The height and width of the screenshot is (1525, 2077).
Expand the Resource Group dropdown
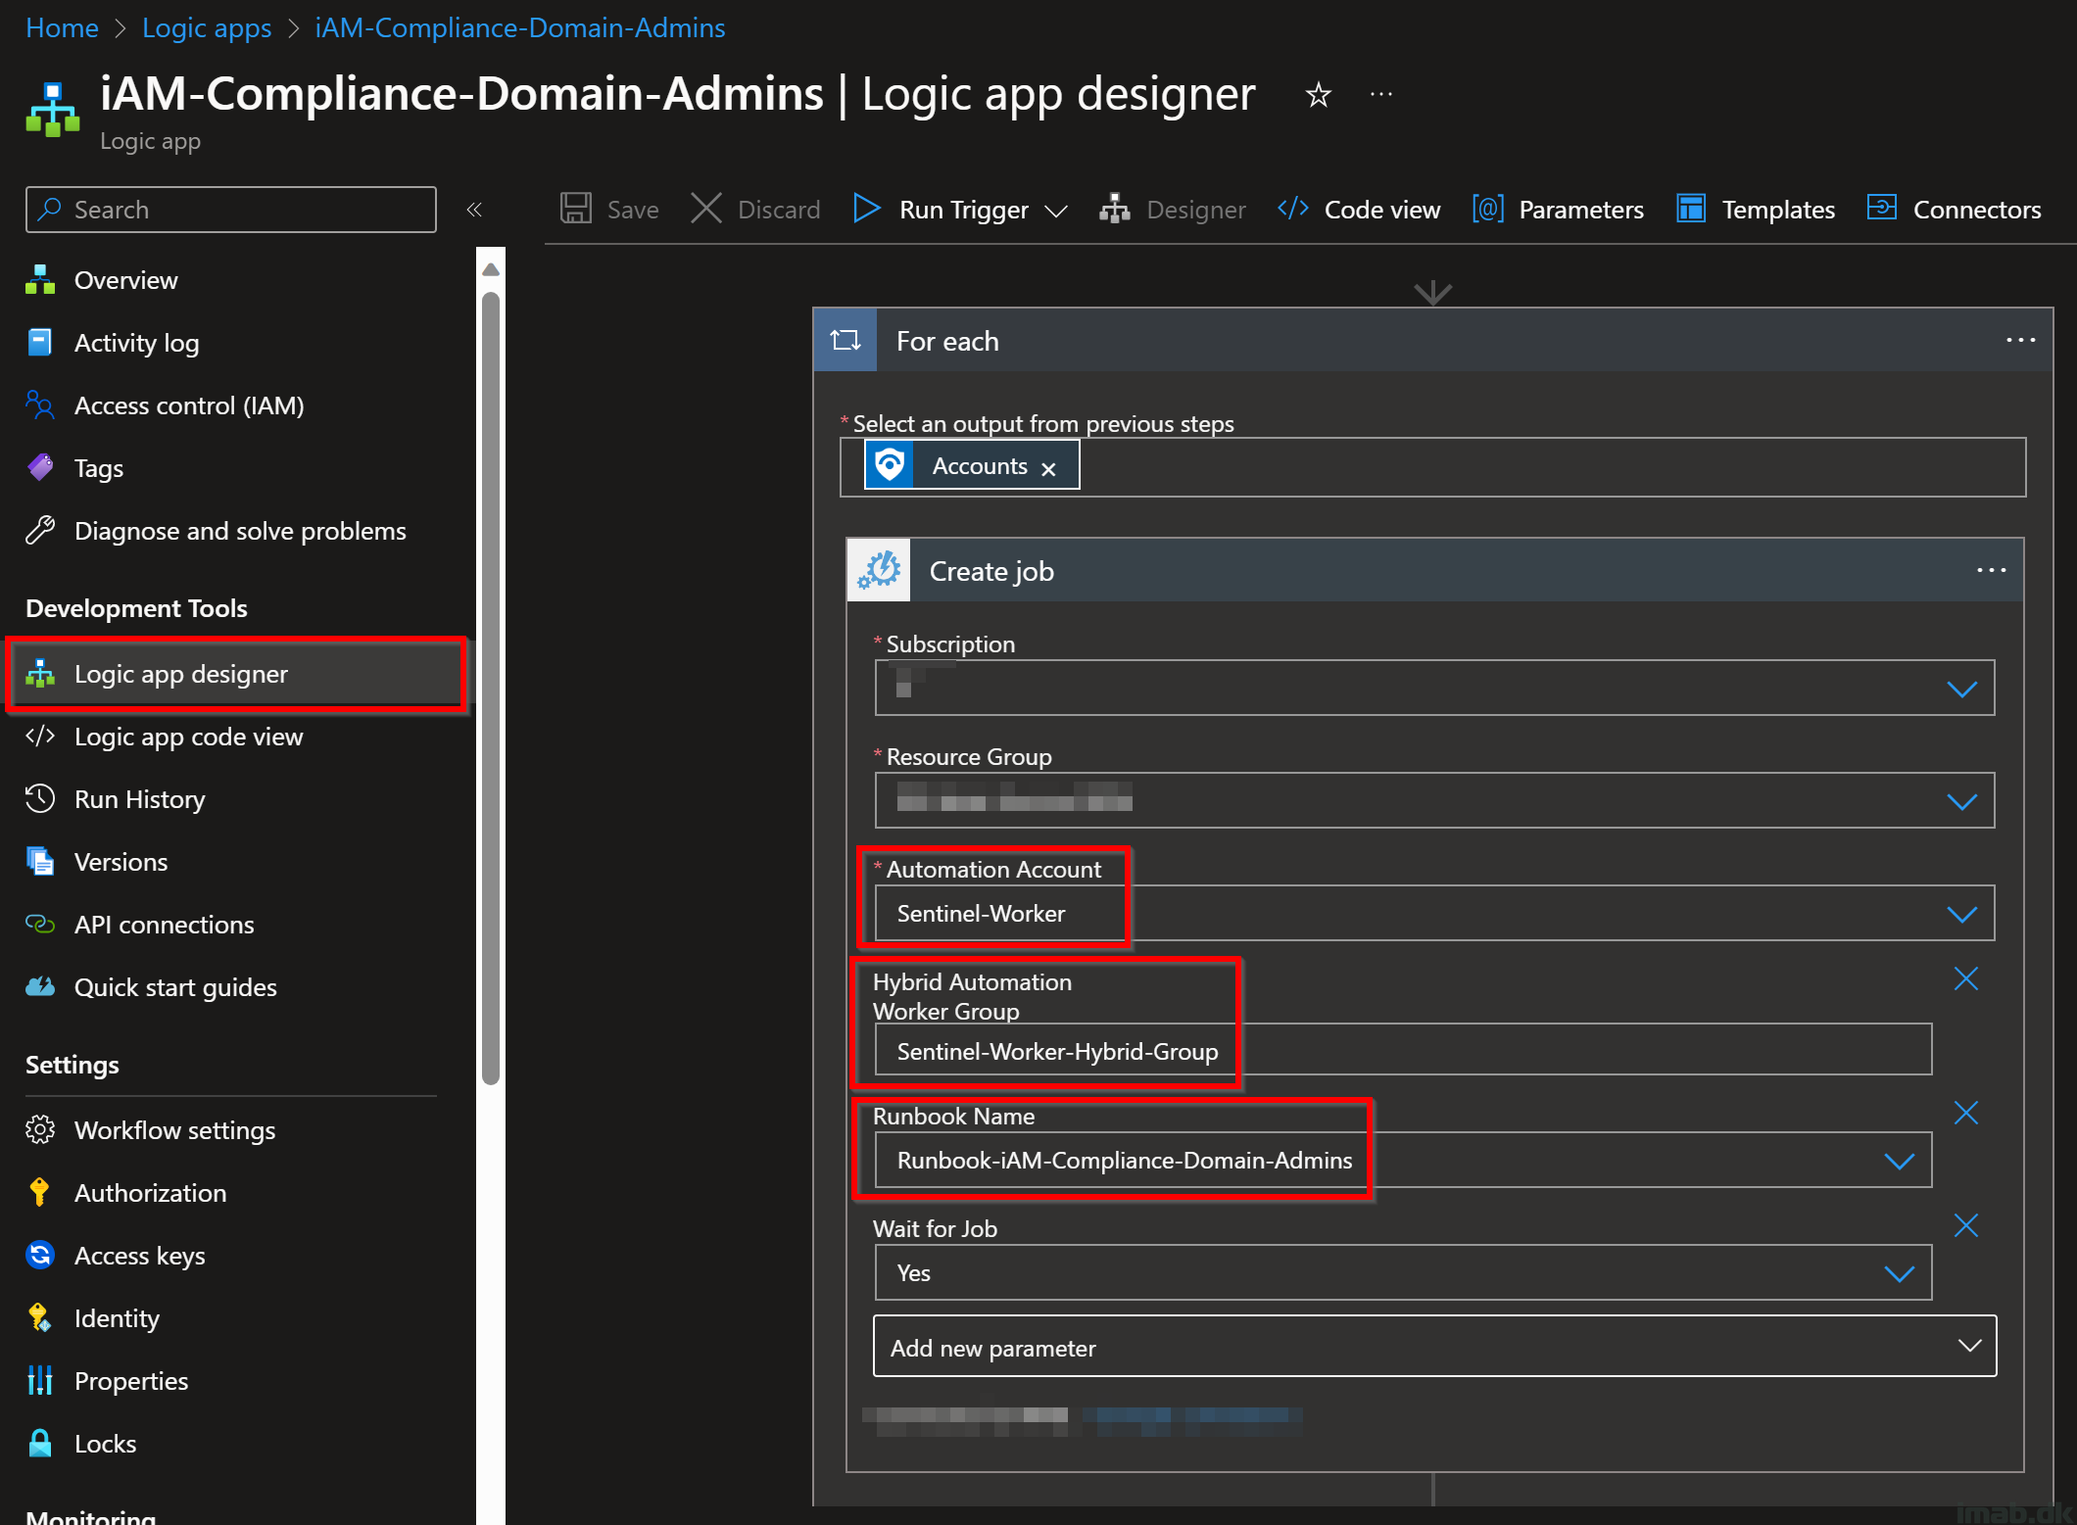1961,802
